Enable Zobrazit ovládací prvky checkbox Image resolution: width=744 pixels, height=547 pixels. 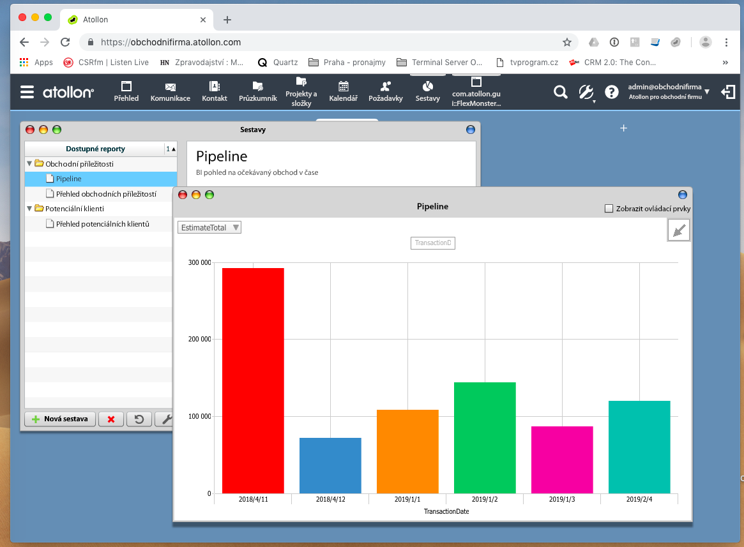point(609,209)
